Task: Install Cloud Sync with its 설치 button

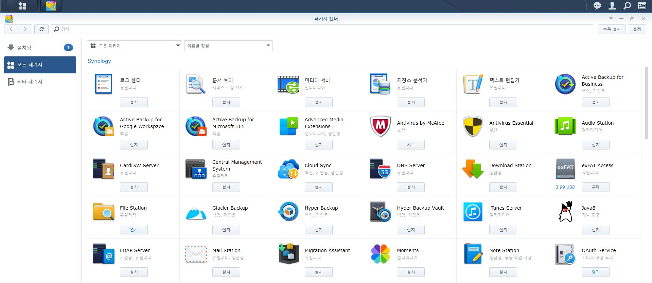Action: tap(319, 187)
